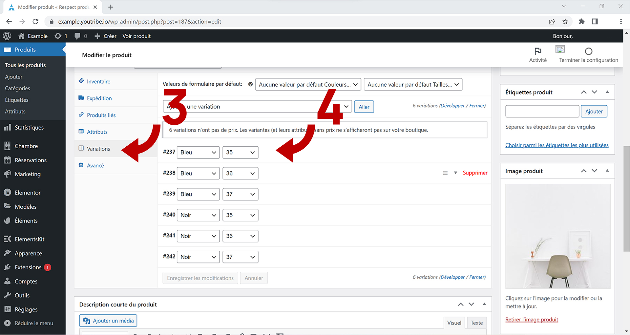
Task: Click the WordPress logo icon
Action: tap(7, 36)
